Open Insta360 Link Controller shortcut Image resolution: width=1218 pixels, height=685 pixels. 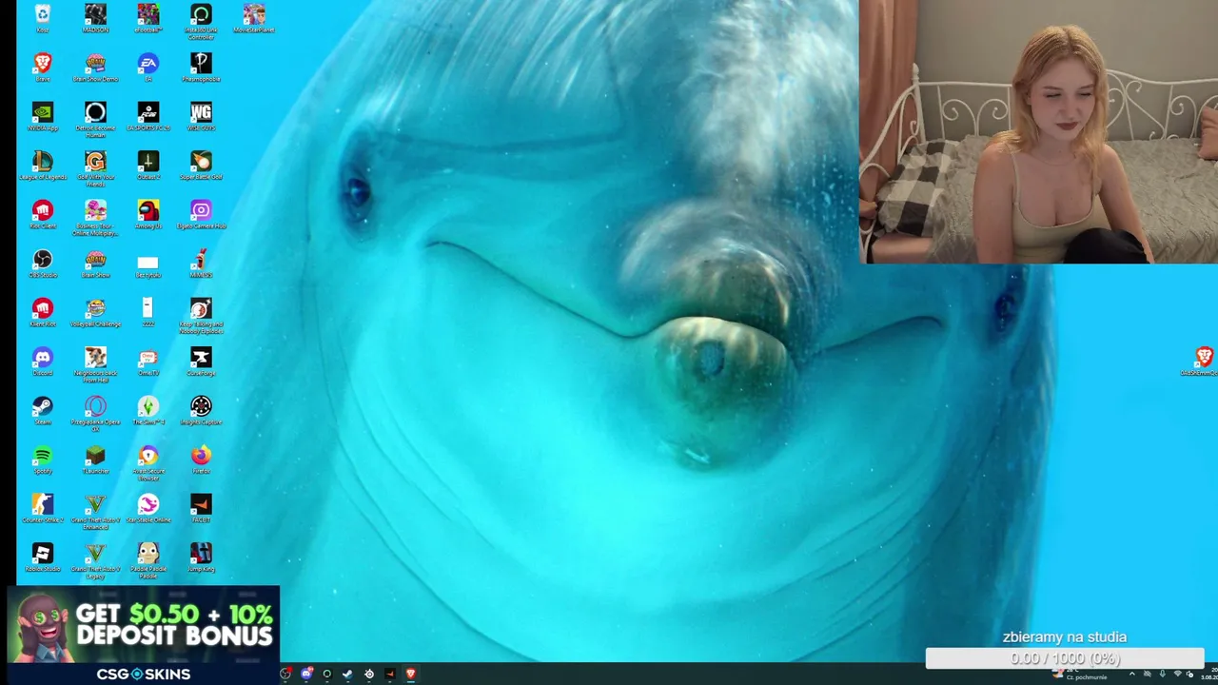click(201, 21)
